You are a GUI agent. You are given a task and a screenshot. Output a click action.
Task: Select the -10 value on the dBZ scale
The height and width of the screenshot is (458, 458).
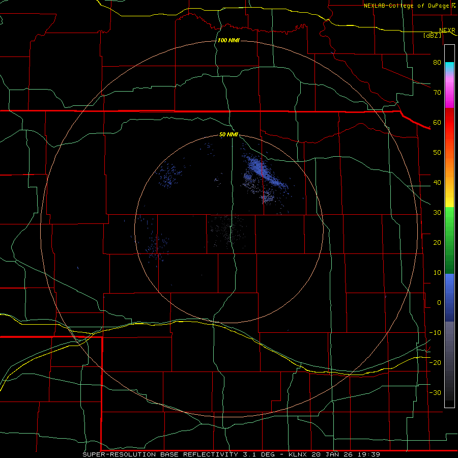[x=435, y=333]
